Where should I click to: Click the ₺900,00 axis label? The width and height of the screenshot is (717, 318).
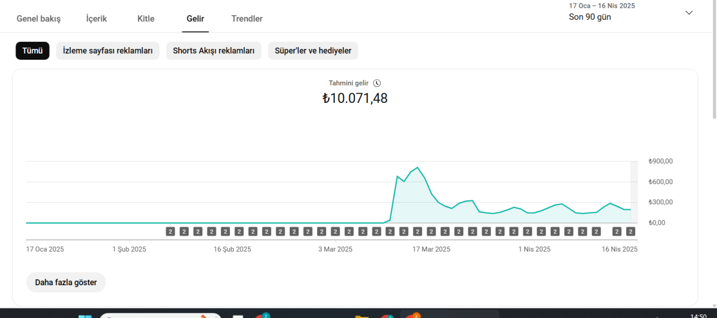[660, 161]
